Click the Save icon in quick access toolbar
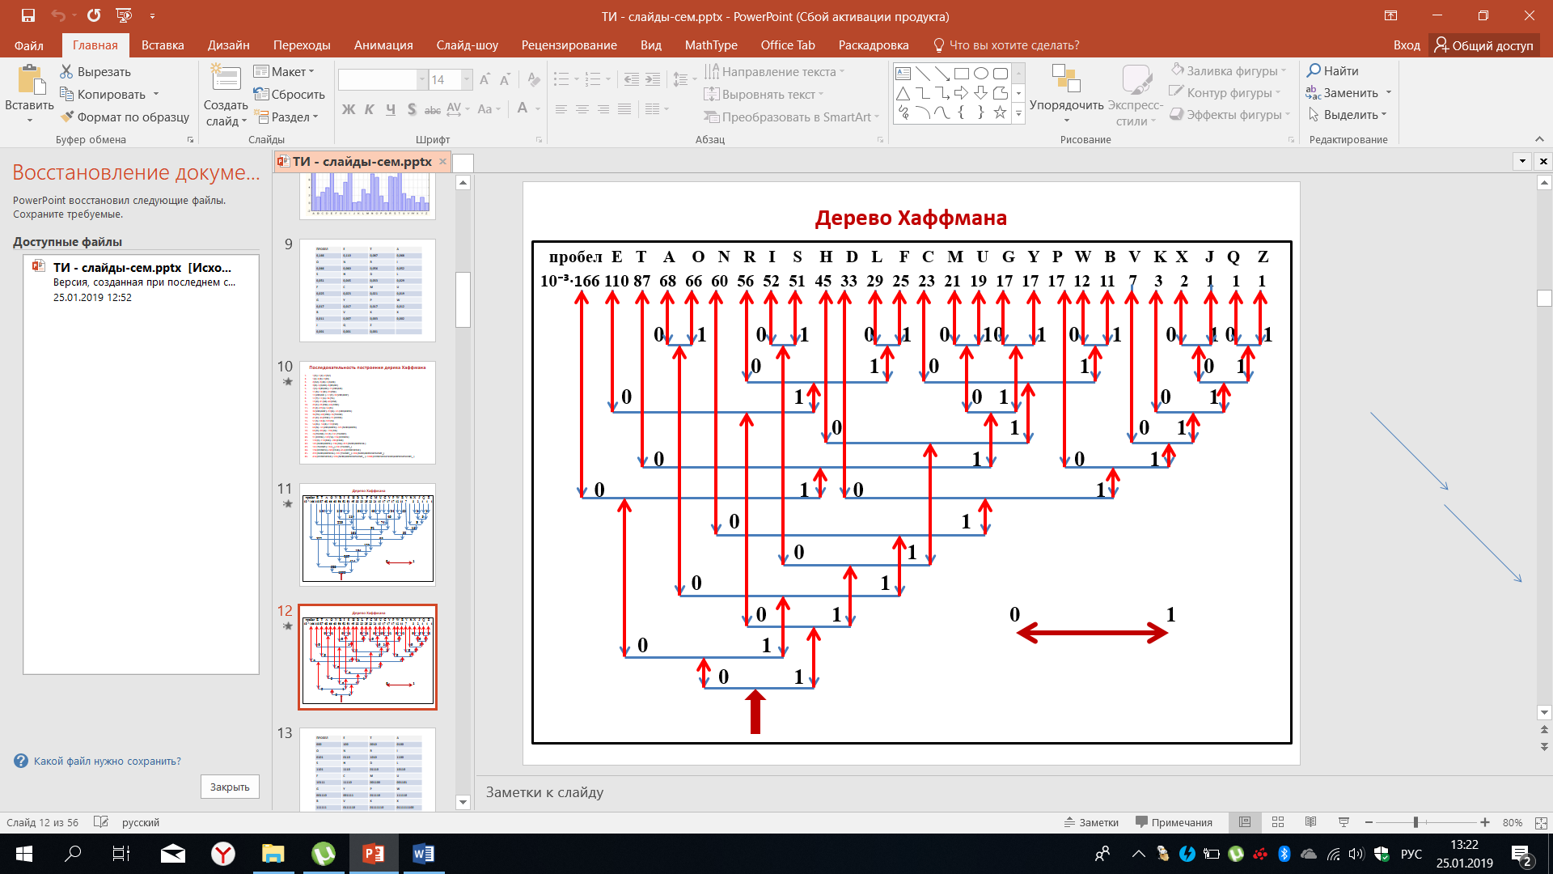Screen dimensions: 1553x874 28,15
